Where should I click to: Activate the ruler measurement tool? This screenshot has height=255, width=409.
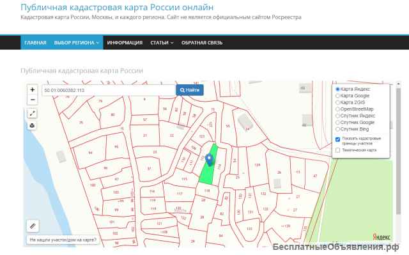tap(33, 226)
